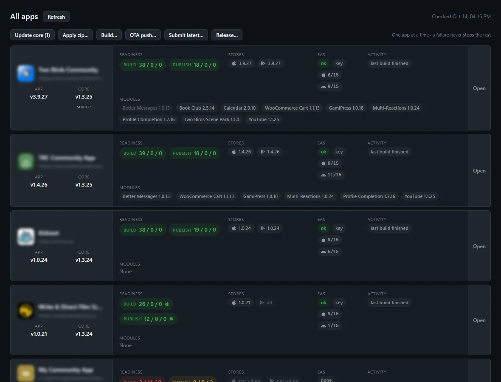Open the OTA push... dialog
501x382 pixels.
(143, 35)
